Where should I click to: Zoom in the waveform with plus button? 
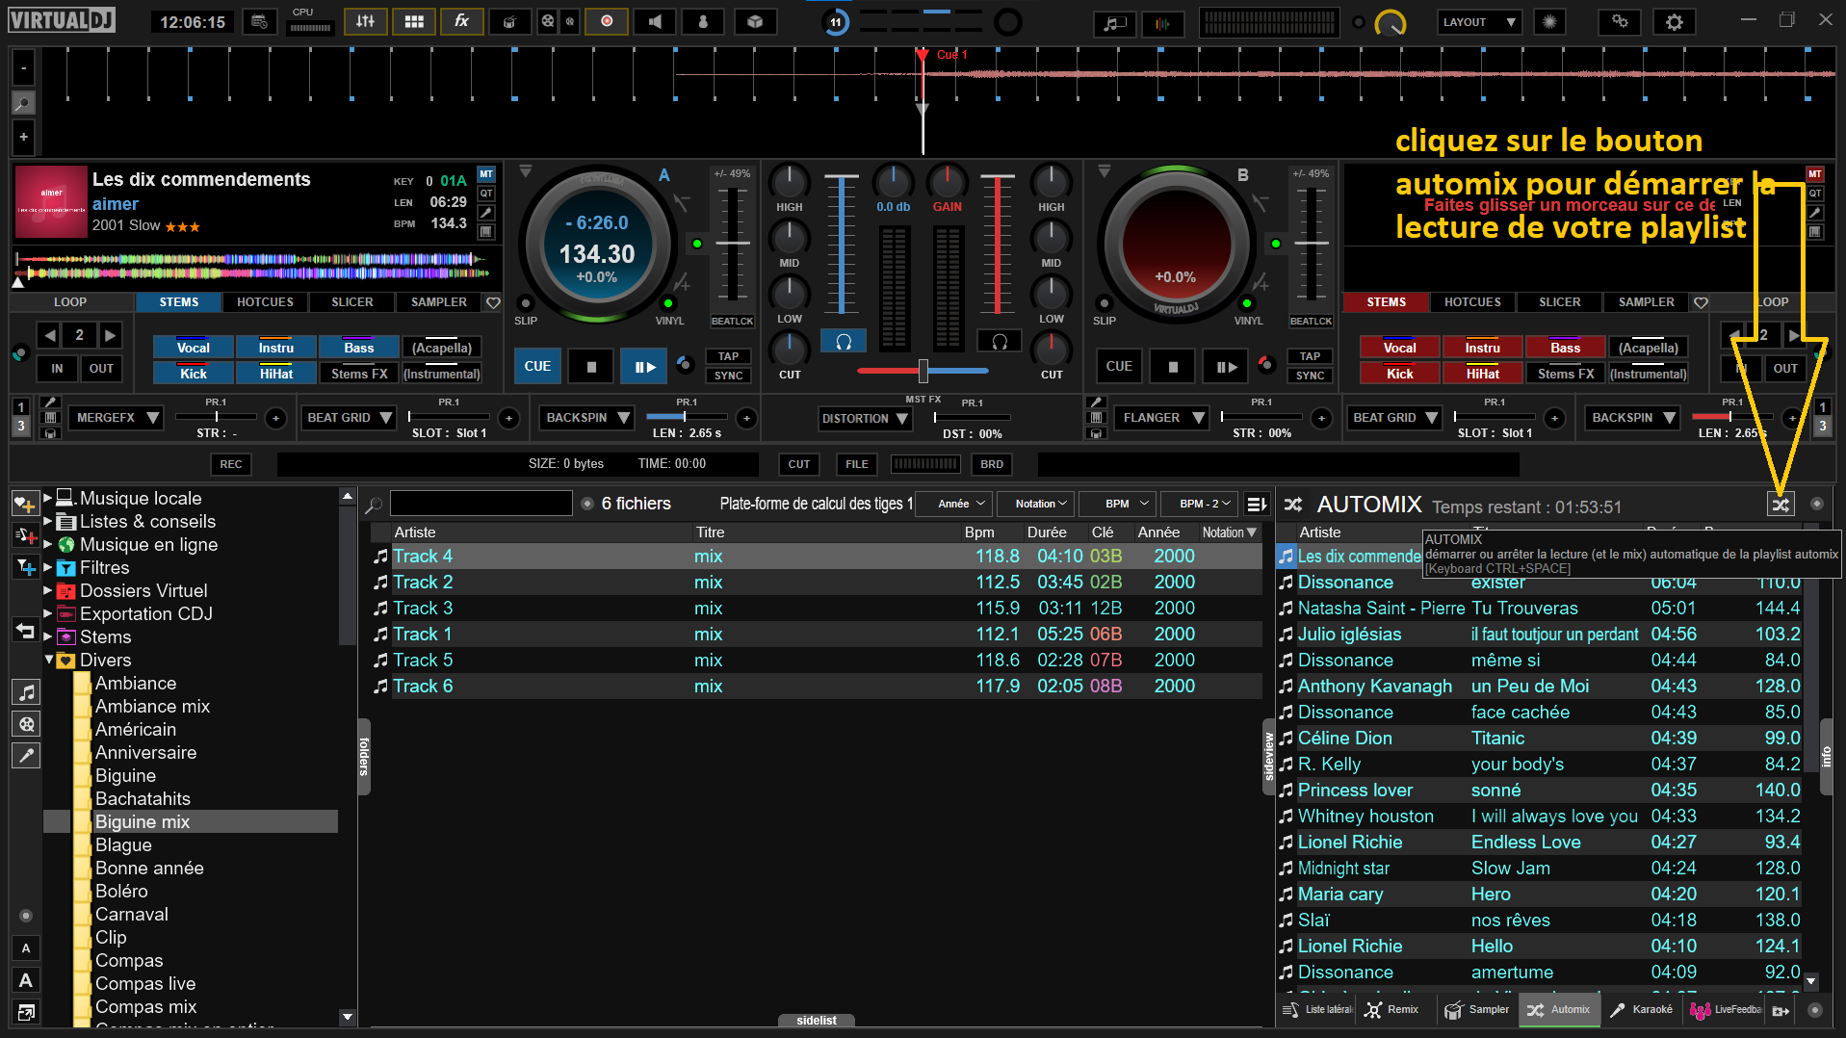click(x=23, y=137)
